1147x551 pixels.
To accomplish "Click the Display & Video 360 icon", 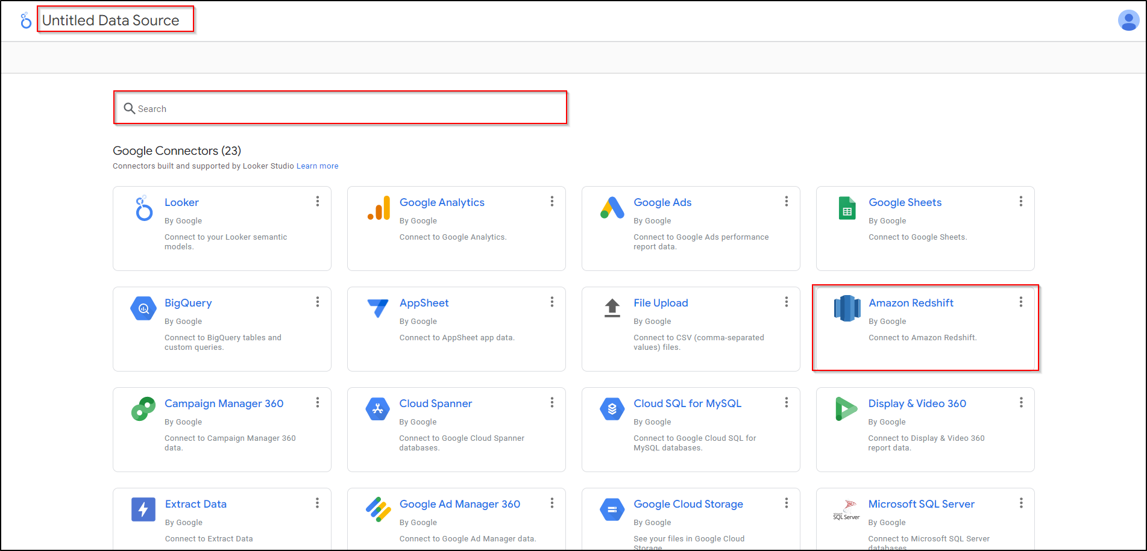I will (846, 409).
